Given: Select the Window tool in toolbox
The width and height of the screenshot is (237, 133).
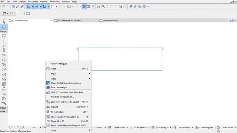Looking at the screenshot, I should [x=4, y=45].
